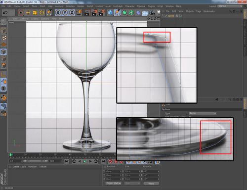Select the Rotate tool
The width and height of the screenshot is (247, 190).
(42, 13)
